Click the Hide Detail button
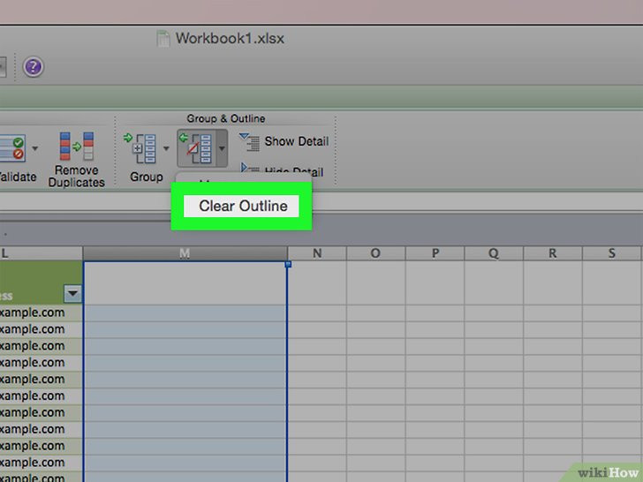This screenshot has height=482, width=643. point(283,170)
